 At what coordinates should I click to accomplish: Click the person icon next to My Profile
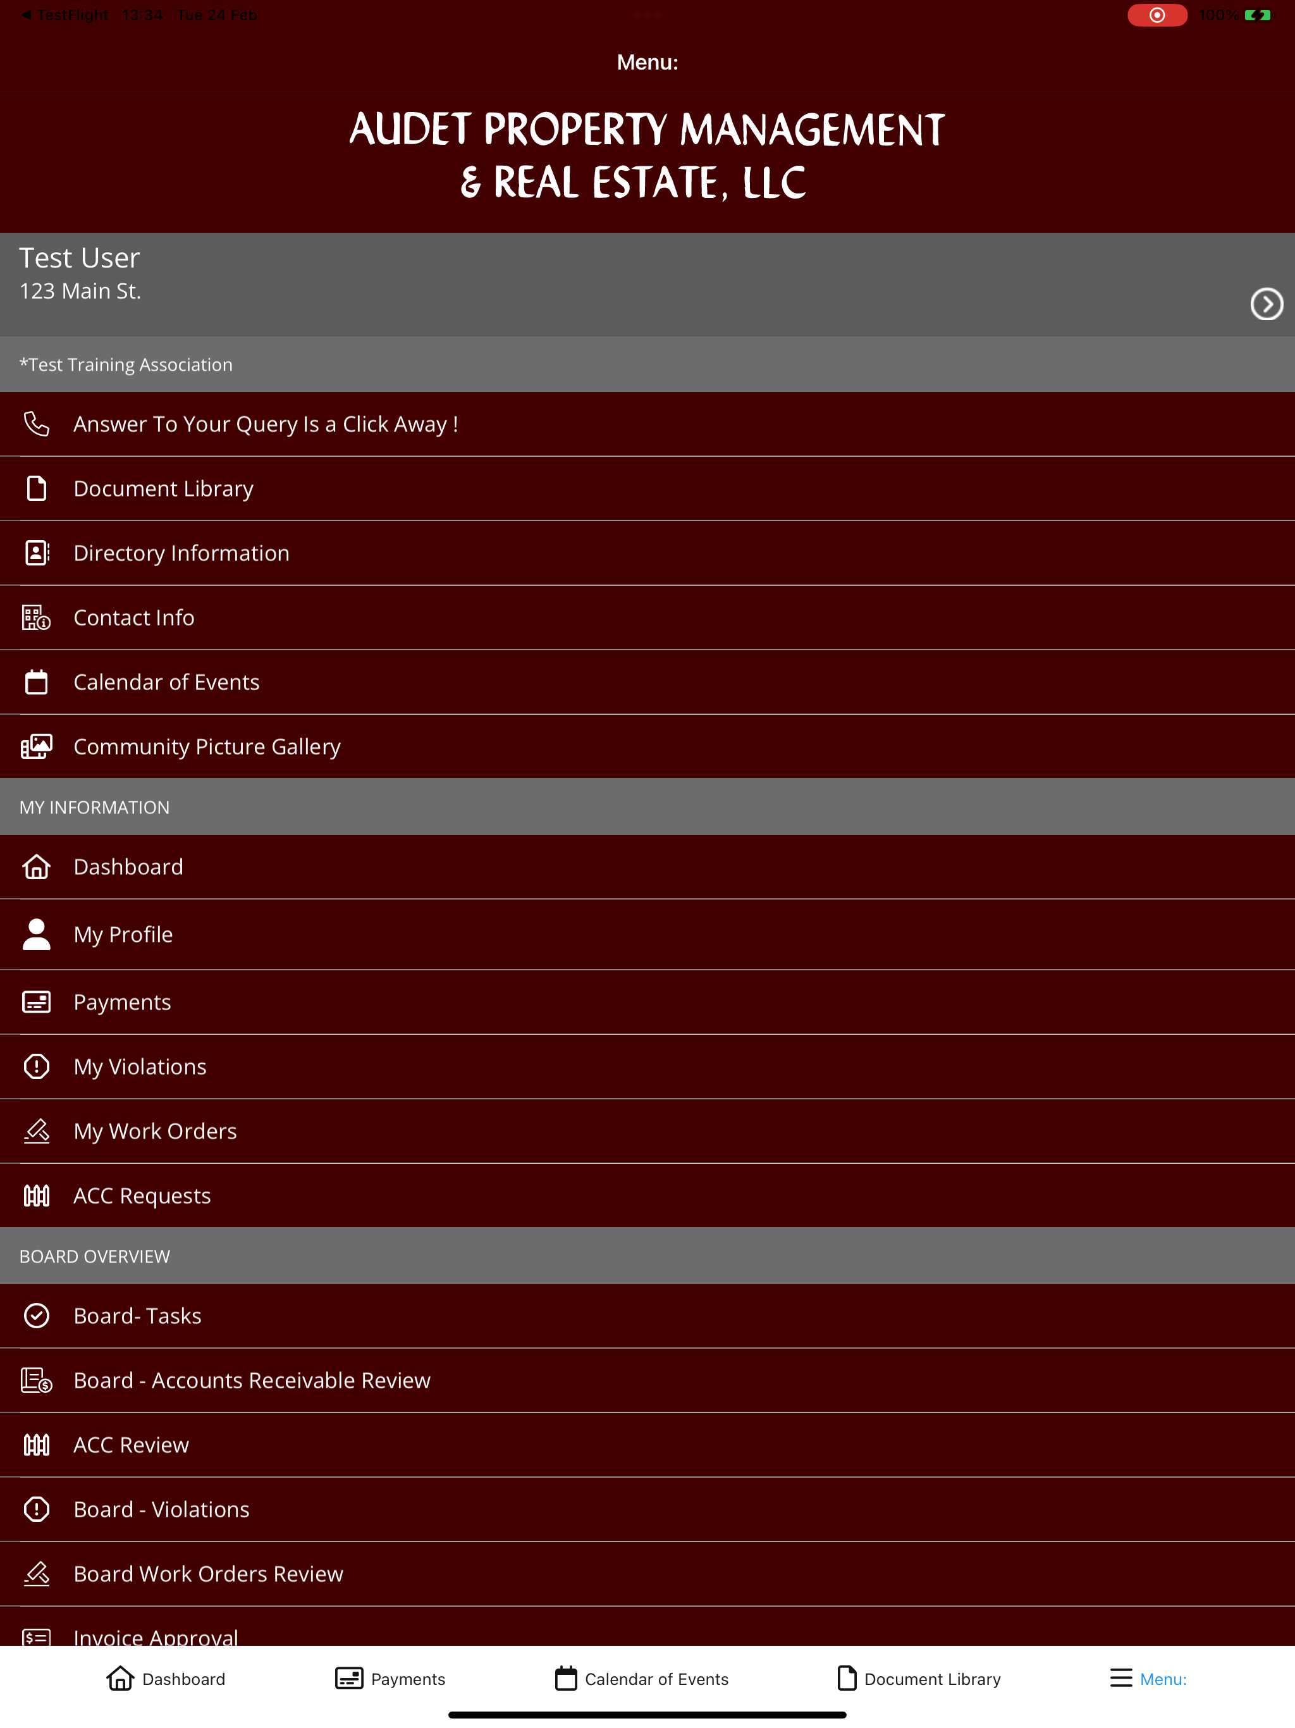pyautogui.click(x=37, y=934)
